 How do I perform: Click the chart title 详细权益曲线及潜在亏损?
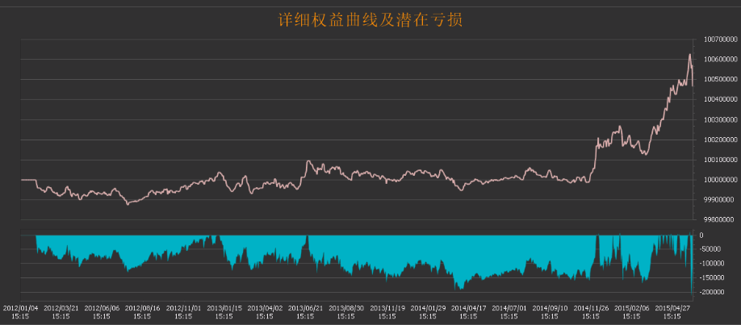click(x=370, y=18)
